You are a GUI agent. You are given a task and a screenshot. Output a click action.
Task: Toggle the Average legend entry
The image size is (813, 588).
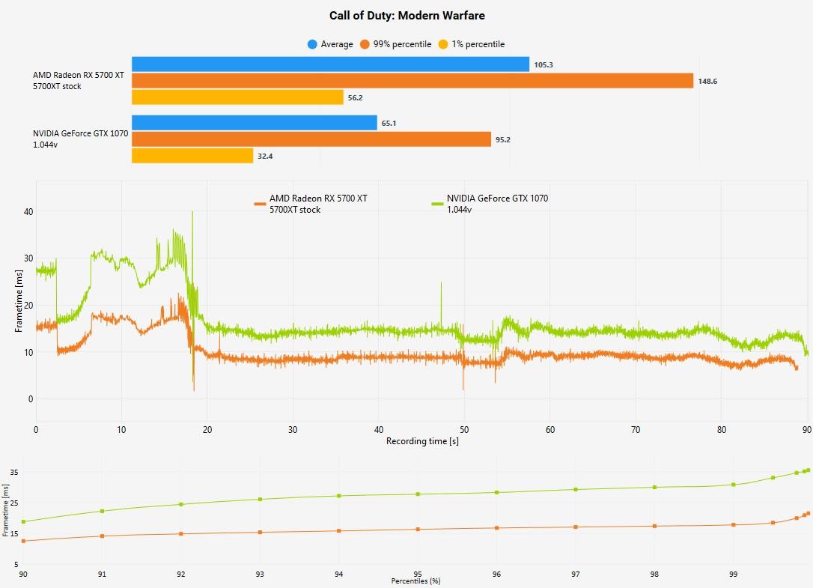click(x=330, y=44)
